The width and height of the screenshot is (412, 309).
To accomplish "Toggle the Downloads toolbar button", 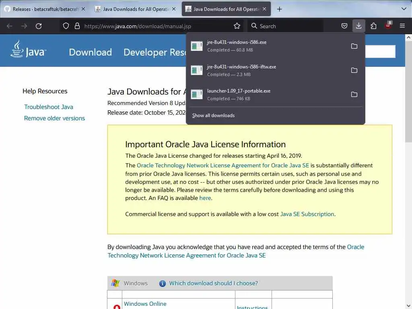I will [358, 26].
